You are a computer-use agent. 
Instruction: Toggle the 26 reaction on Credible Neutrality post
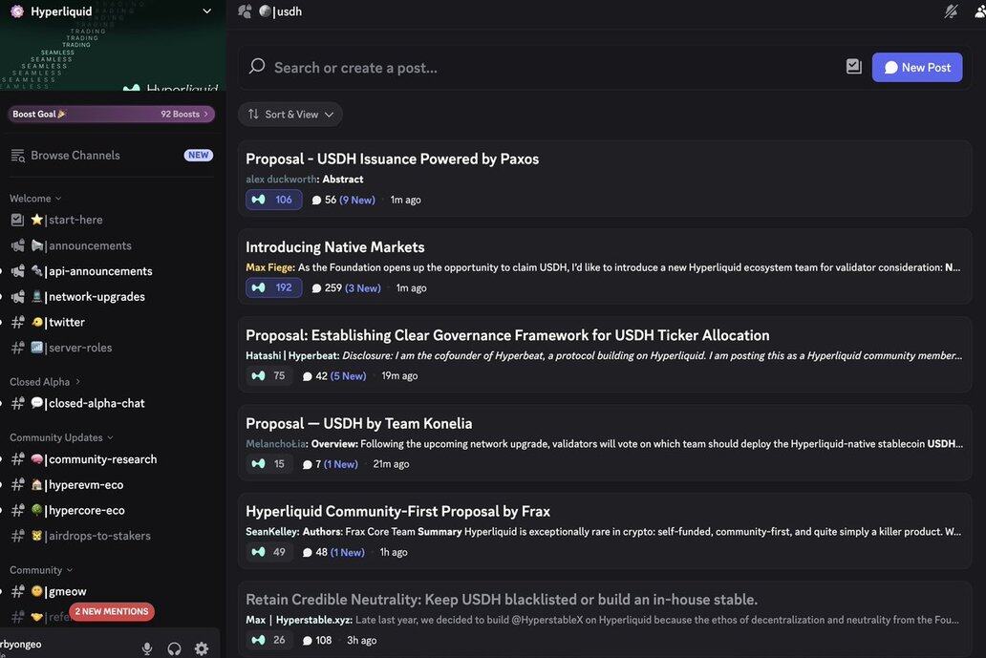pos(268,640)
